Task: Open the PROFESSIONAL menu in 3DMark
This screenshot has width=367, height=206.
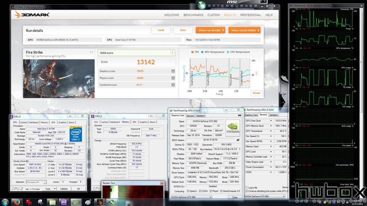Action: 251,15
